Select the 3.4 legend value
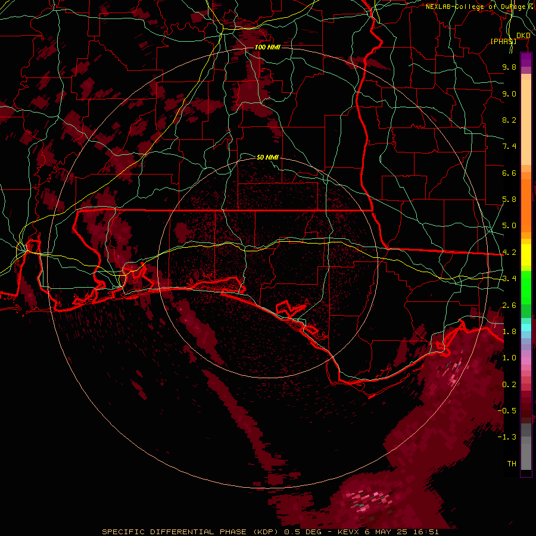This screenshot has height=536, width=536. click(509, 279)
